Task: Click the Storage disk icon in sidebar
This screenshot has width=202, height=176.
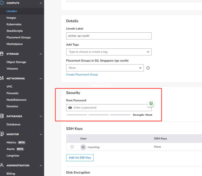Action: 2,54
